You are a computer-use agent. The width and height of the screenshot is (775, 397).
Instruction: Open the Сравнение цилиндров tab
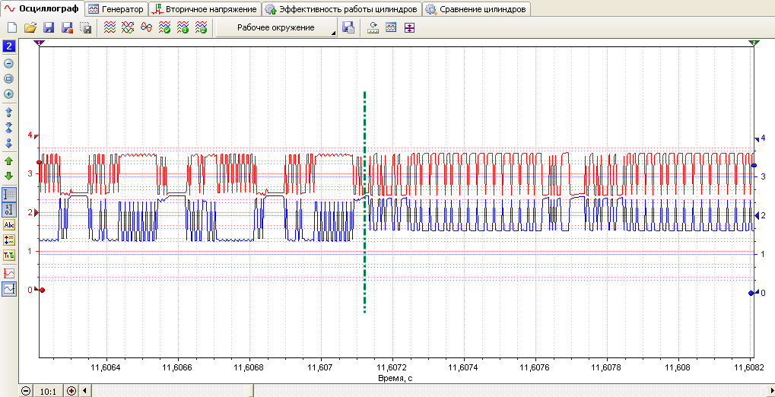[x=477, y=9]
